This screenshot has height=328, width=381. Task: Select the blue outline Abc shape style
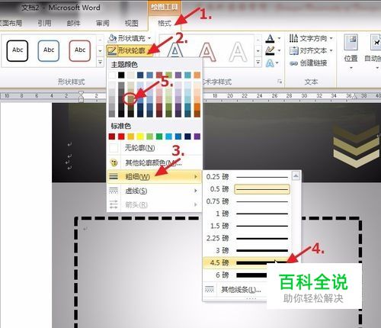pos(49,50)
